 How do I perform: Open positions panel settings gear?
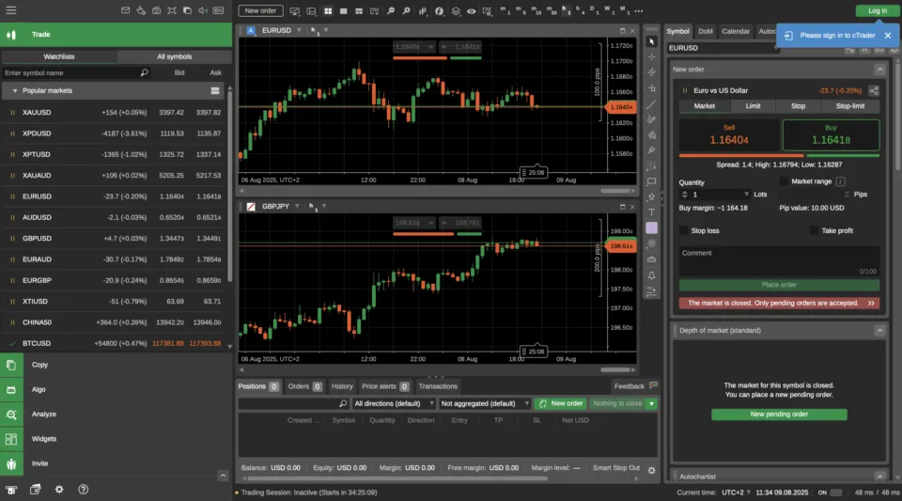651,470
